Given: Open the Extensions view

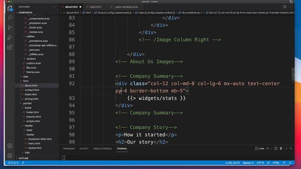Looking at the screenshot, I should point(10,47).
